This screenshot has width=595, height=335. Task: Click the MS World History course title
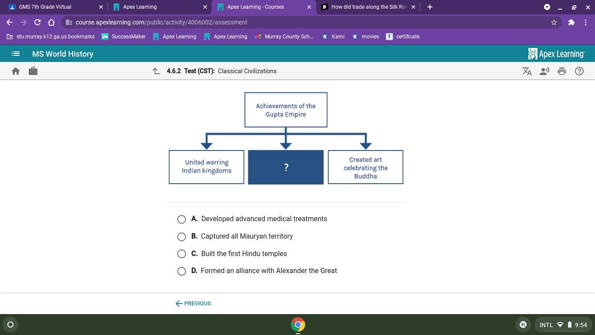pyautogui.click(x=63, y=54)
